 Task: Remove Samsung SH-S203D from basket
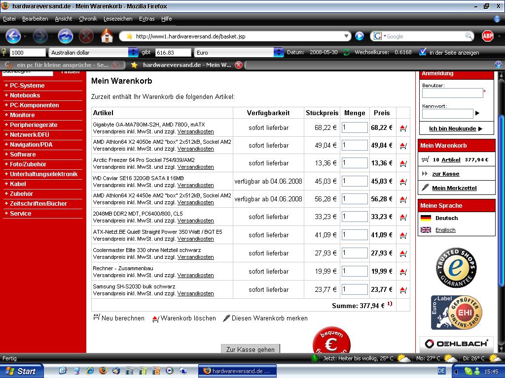tap(403, 290)
